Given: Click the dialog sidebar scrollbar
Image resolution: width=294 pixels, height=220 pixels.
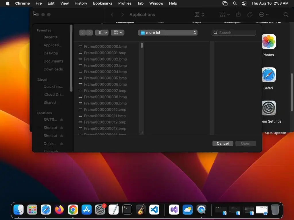Looking at the screenshot, I should [x=71, y=58].
